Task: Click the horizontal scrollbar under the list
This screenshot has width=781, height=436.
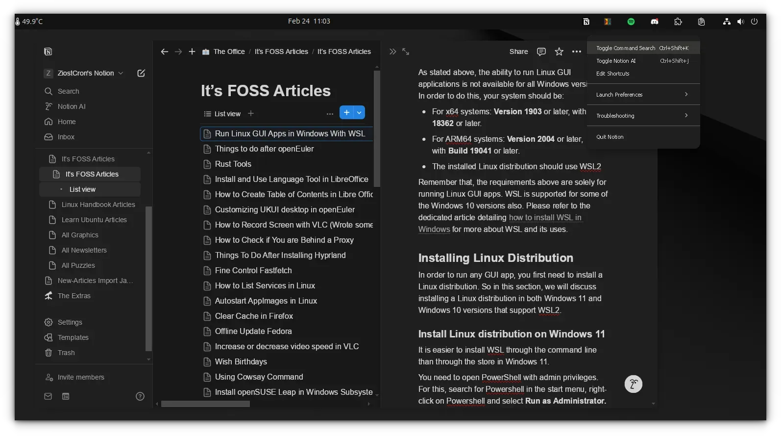Action: (205, 404)
